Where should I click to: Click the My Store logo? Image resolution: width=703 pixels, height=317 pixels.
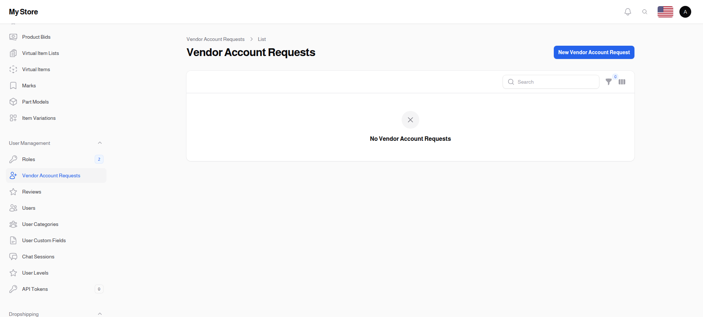point(24,12)
